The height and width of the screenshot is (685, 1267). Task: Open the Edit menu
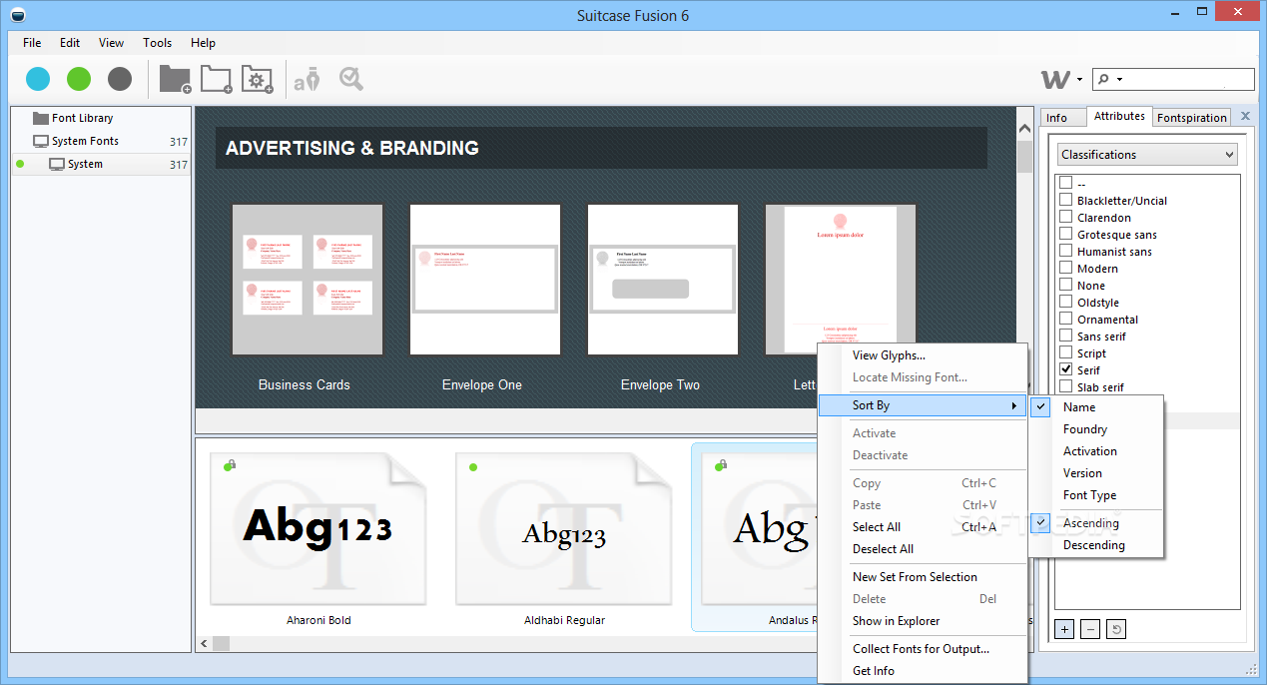[70, 43]
